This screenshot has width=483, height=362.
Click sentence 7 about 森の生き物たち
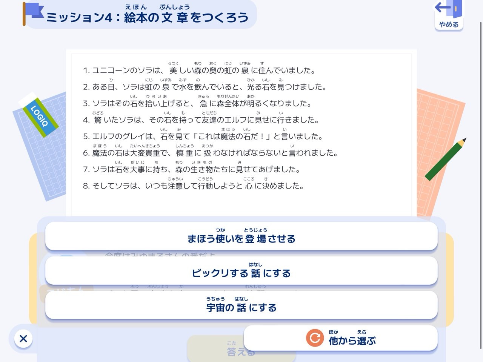click(x=192, y=167)
